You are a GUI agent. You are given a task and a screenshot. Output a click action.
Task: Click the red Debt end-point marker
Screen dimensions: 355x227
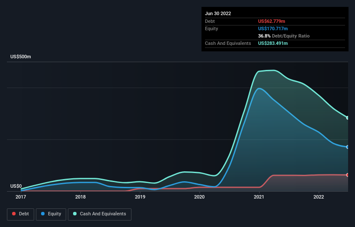pyautogui.click(x=348, y=175)
